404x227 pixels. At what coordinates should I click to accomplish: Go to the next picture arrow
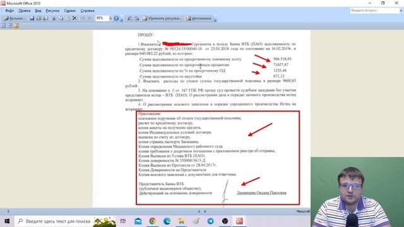point(205,211)
